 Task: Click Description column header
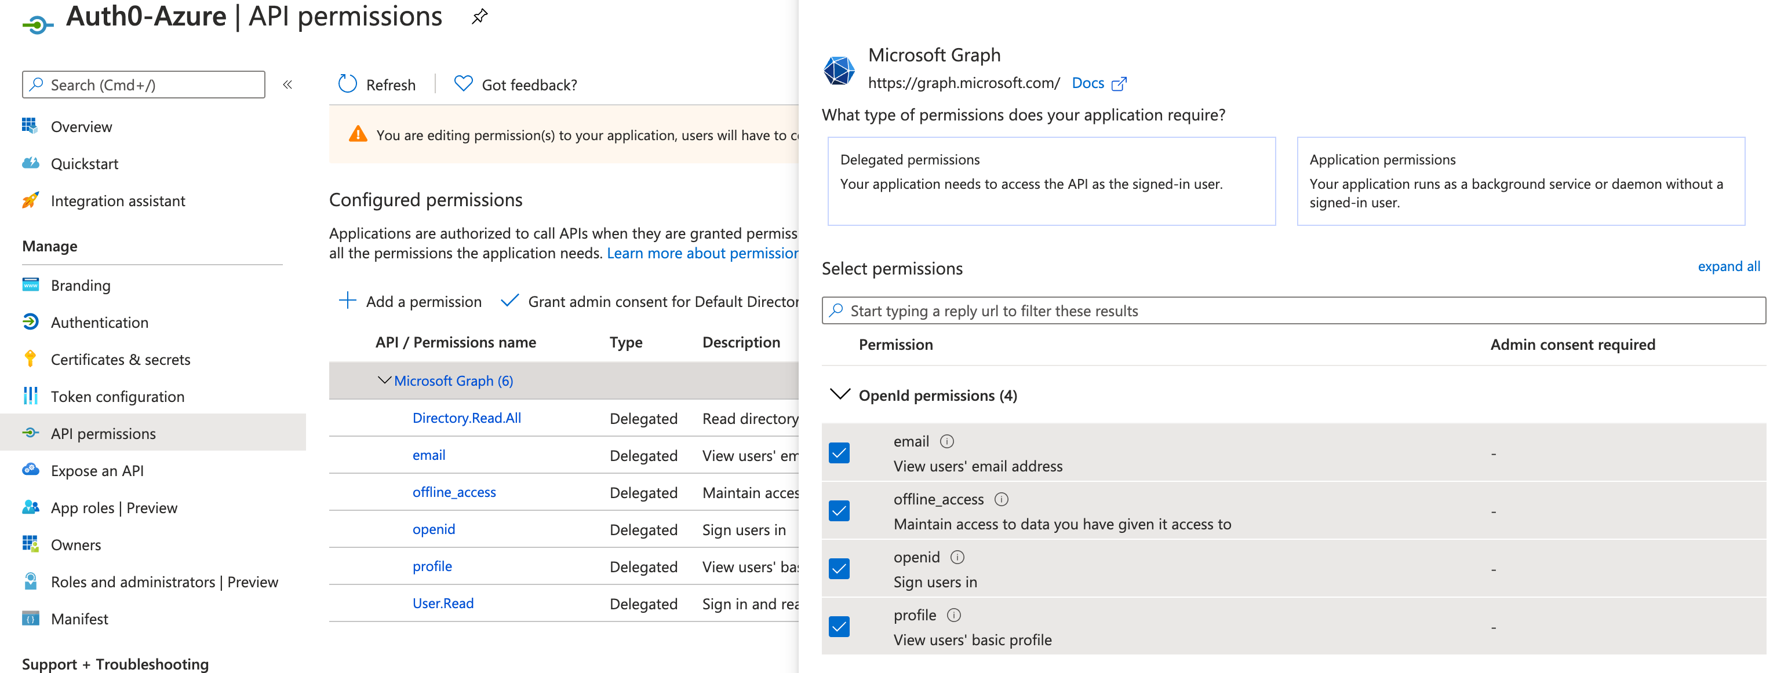tap(741, 342)
